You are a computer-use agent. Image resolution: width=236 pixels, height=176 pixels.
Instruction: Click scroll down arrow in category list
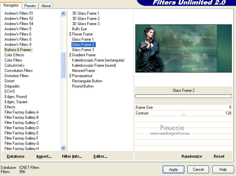[63, 148]
